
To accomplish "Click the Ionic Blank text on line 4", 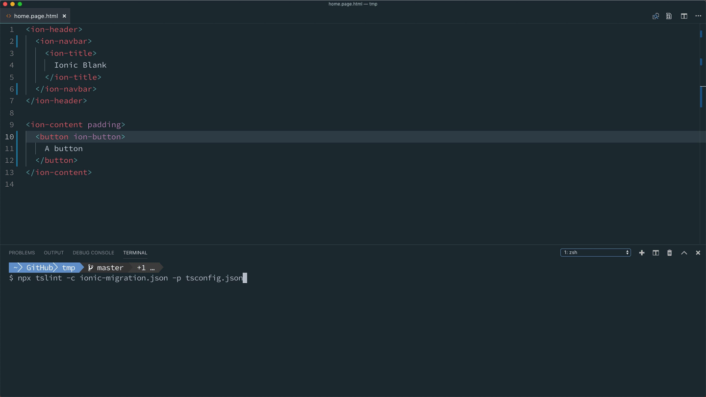I will (80, 65).
